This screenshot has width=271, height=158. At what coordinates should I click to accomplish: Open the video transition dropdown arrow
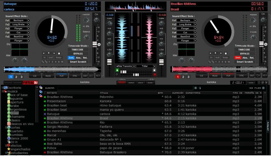(x=134, y=66)
